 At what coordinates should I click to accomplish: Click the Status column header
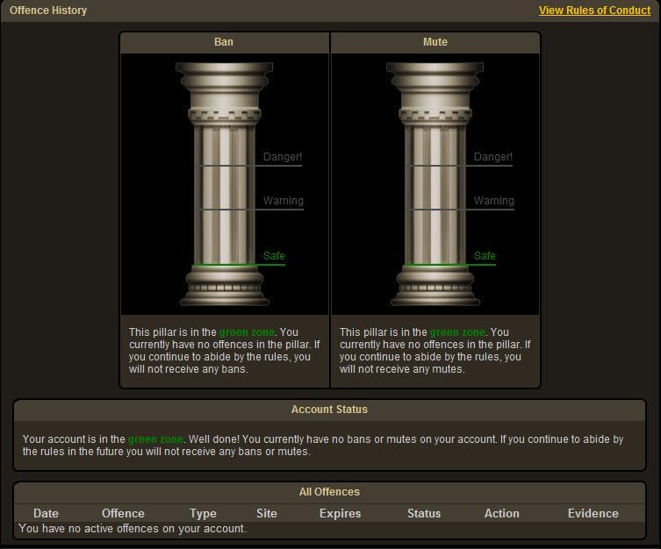tap(424, 513)
